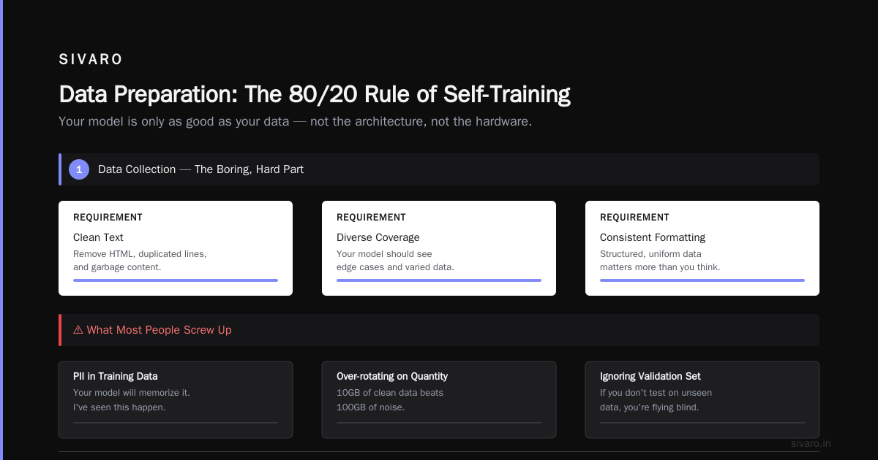Select What Most People Screw Up heading

pyautogui.click(x=159, y=330)
